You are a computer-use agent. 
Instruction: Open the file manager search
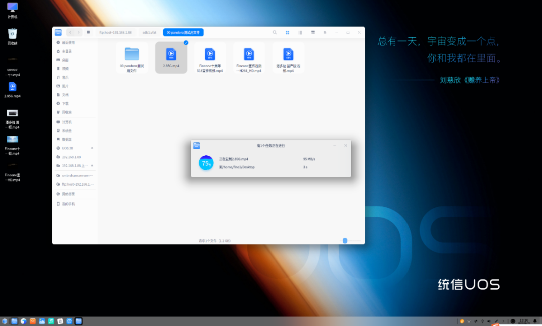[x=275, y=32]
